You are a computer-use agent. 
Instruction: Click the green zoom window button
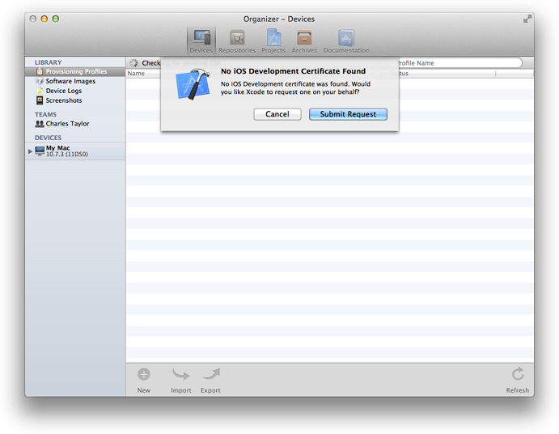pos(56,19)
